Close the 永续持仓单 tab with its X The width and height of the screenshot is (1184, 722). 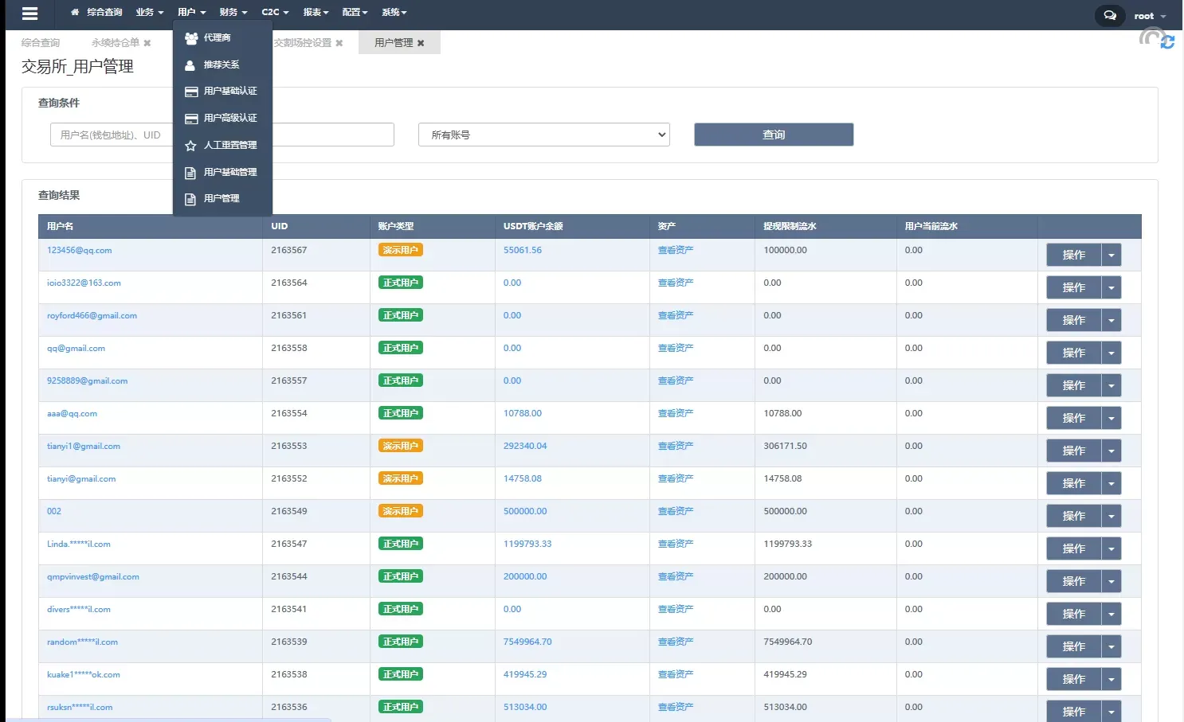pyautogui.click(x=147, y=43)
